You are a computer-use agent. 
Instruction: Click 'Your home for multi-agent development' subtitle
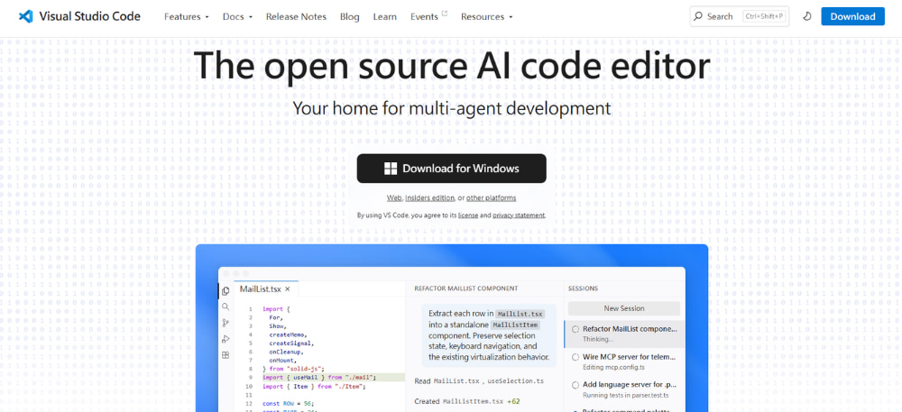[x=452, y=108]
